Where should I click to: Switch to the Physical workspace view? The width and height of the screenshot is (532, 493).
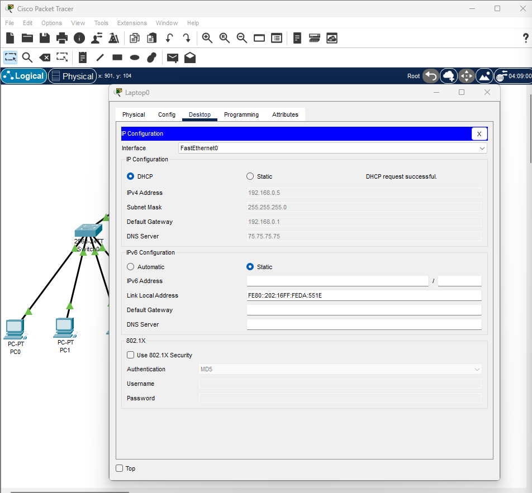(73, 76)
